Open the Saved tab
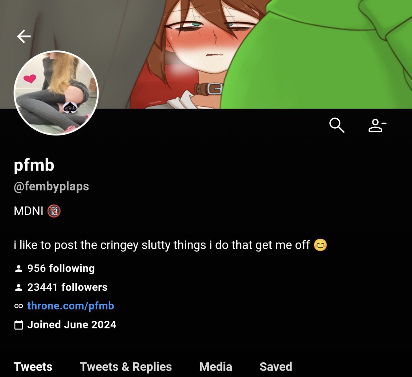412x377 pixels. click(276, 367)
